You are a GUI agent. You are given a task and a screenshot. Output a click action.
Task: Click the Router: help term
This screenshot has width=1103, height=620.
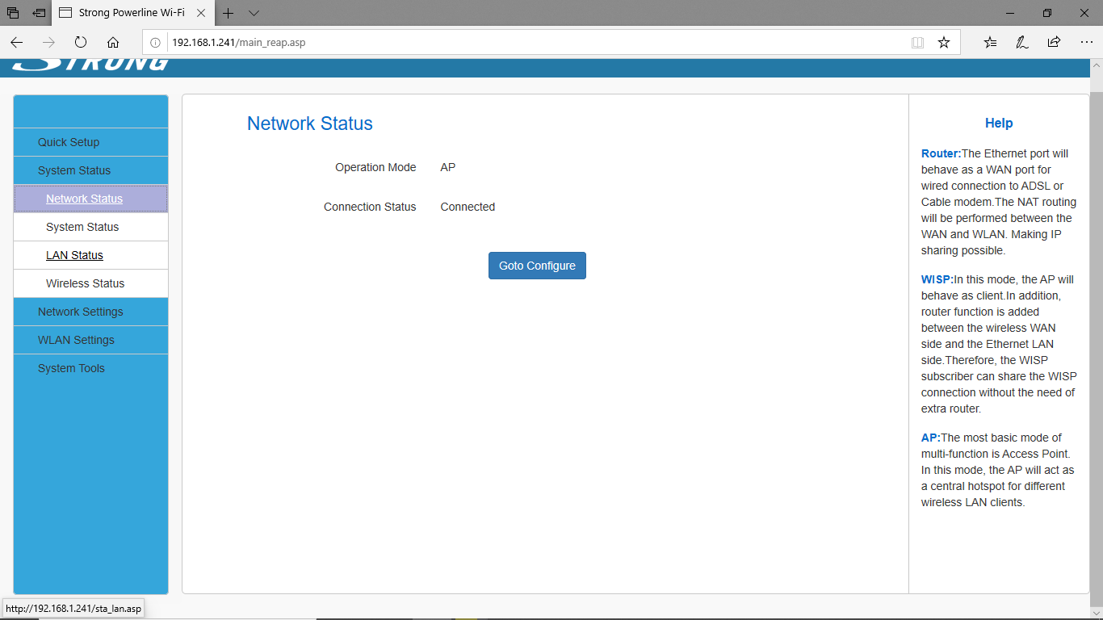(941, 153)
